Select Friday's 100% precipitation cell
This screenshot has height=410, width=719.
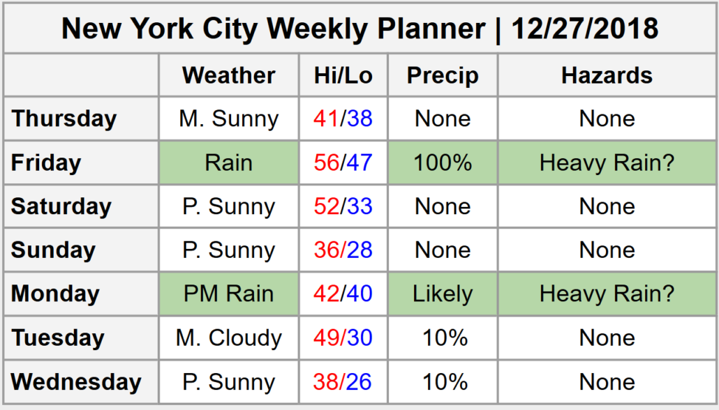coord(443,162)
